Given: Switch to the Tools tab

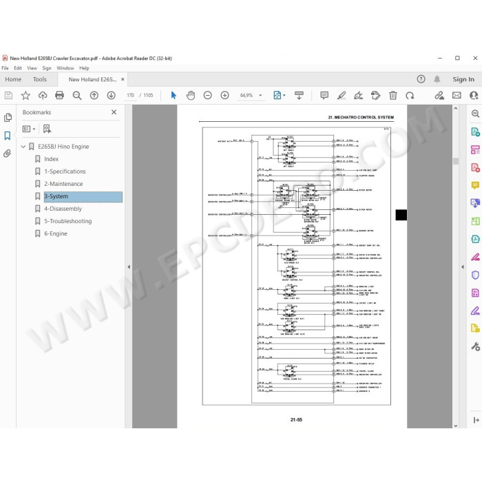Looking at the screenshot, I should coord(40,79).
